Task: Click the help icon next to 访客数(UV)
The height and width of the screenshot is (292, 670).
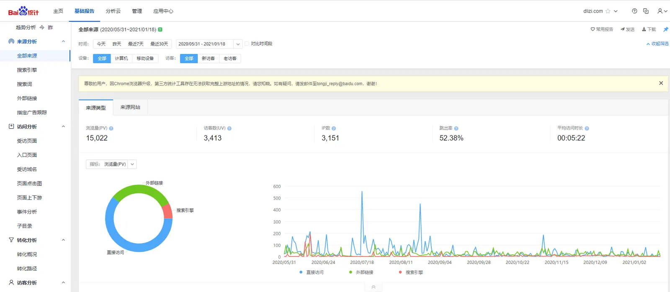Action: point(229,128)
